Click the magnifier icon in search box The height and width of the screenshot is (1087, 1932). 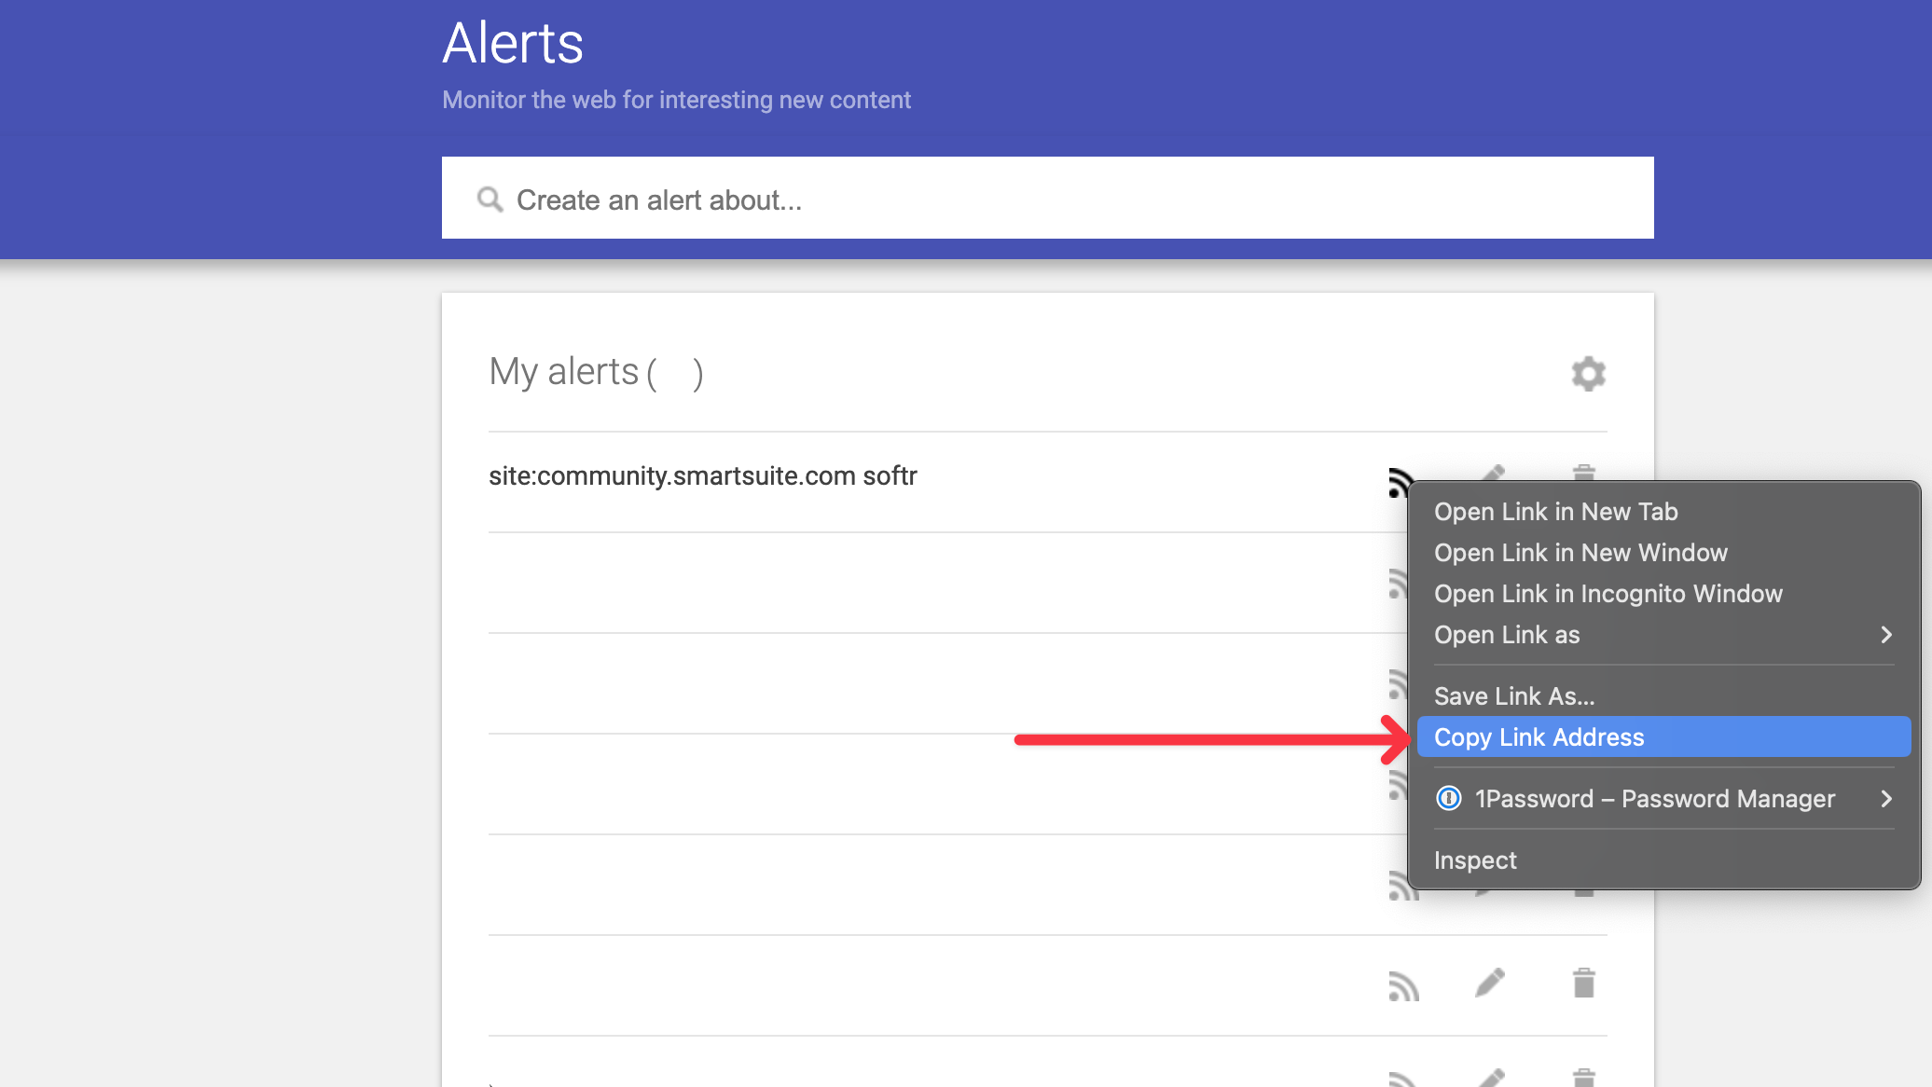coord(490,200)
